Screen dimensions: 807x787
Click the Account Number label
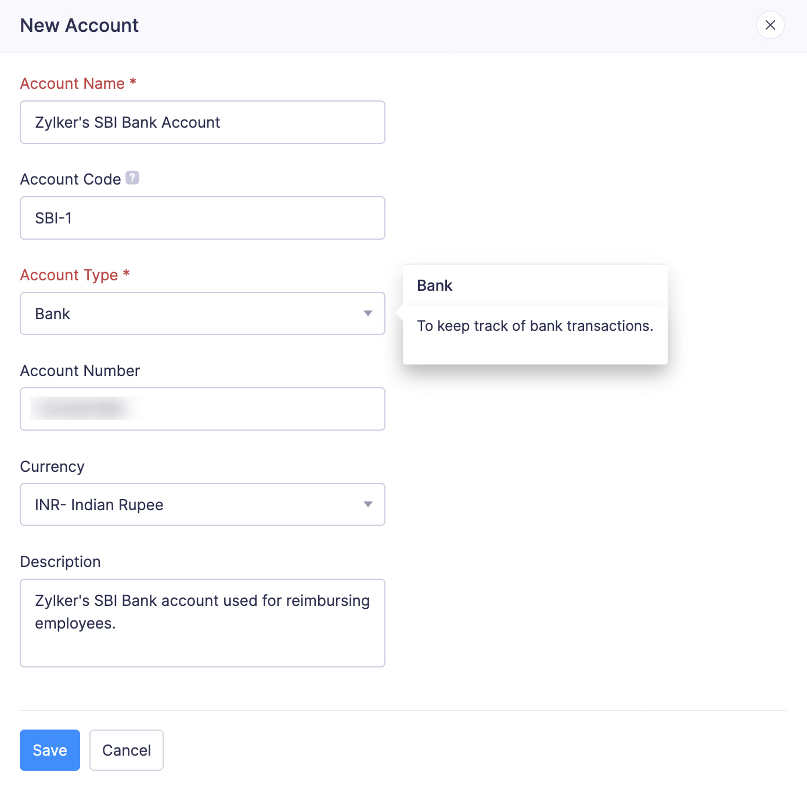(x=80, y=371)
